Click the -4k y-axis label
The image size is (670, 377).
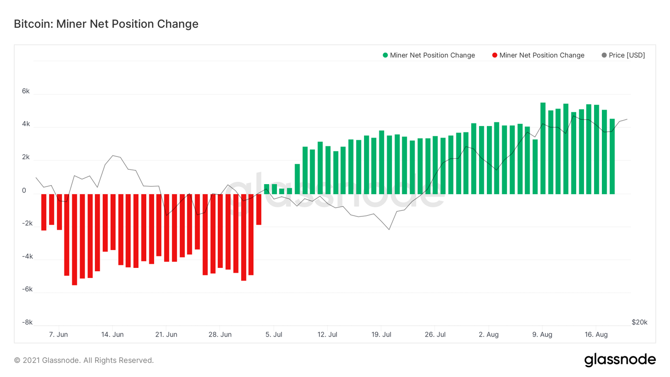(x=27, y=256)
